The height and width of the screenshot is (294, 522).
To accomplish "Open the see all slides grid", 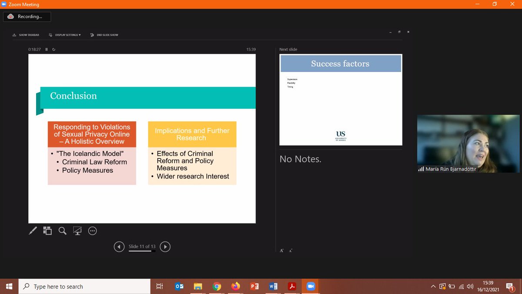I will pos(47,231).
